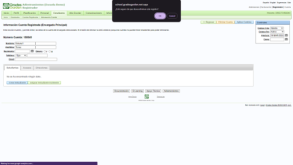Click the Grades Garden footer logo
The image size is (293, 165).
coord(146,96)
